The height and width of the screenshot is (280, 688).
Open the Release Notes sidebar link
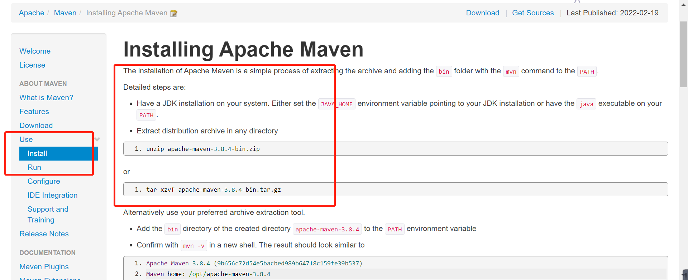tap(44, 234)
